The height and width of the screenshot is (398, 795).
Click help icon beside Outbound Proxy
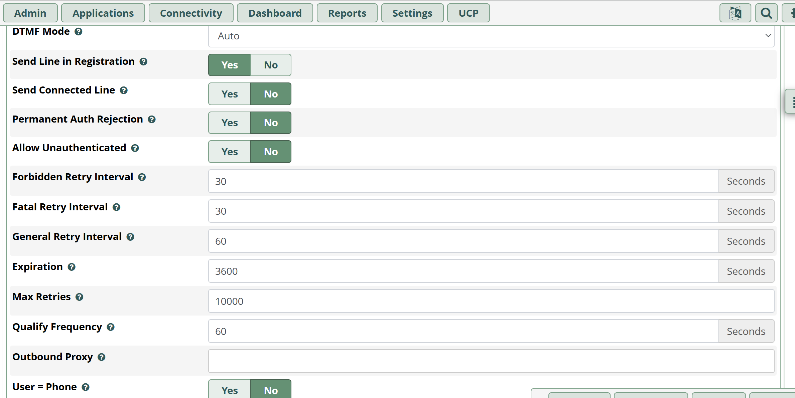[x=102, y=357]
